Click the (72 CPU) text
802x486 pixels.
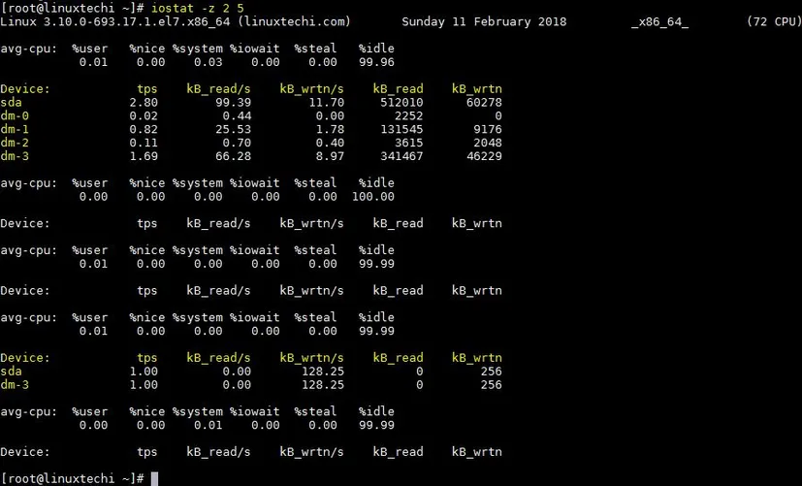click(x=773, y=20)
